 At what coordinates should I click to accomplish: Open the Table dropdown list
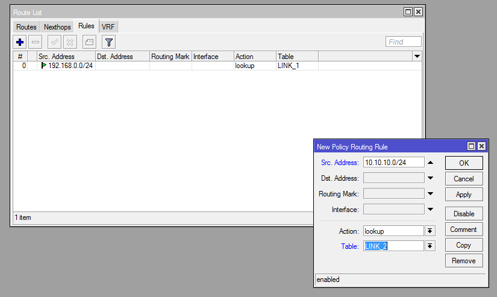click(430, 246)
